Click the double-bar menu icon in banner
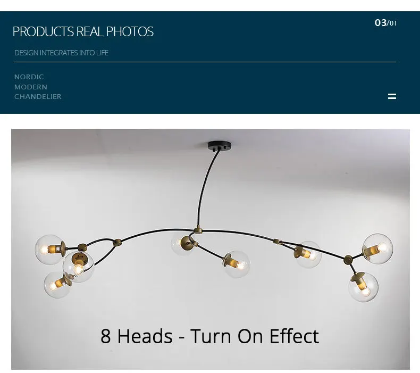Screen dimensions: 420x373 point(392,96)
